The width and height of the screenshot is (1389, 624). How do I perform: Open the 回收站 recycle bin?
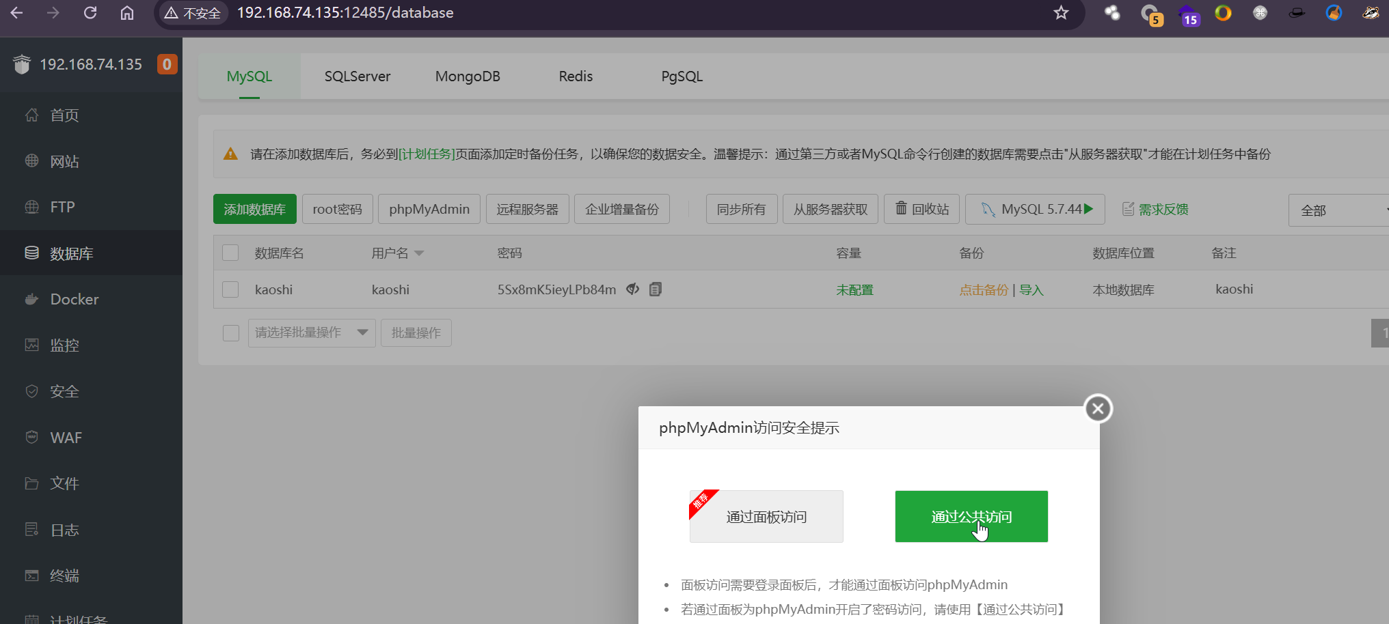tap(921, 209)
